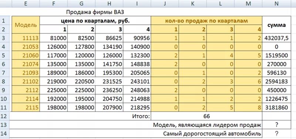Click the 'сумма' header cell
The width and height of the screenshot is (296, 139).
276,25
